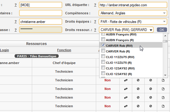Click the Technicien cell directly below Chef d'équipe
Image resolution: width=170 pixels, height=112 pixels.
click(64, 71)
